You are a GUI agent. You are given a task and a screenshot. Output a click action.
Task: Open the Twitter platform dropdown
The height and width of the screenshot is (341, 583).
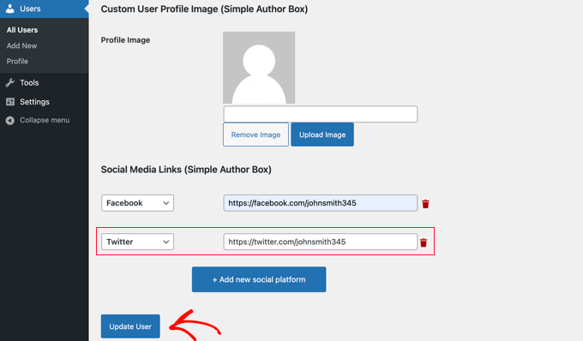pos(137,242)
